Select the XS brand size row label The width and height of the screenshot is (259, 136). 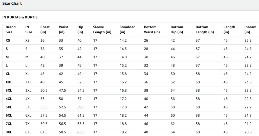coord(8,40)
